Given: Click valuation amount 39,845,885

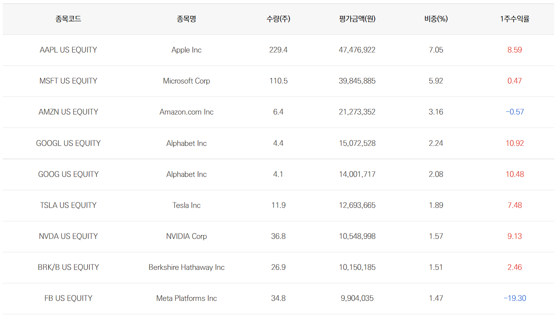Looking at the screenshot, I should click(357, 81).
